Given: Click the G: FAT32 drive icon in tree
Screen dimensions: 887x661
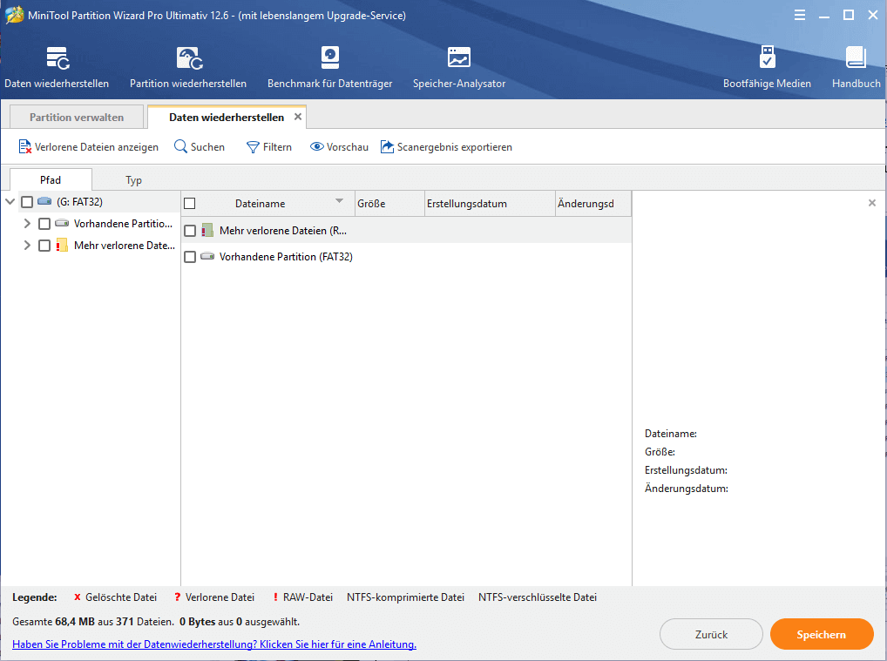Looking at the screenshot, I should [44, 201].
